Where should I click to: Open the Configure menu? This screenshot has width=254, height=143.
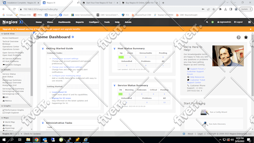(x=94, y=22)
